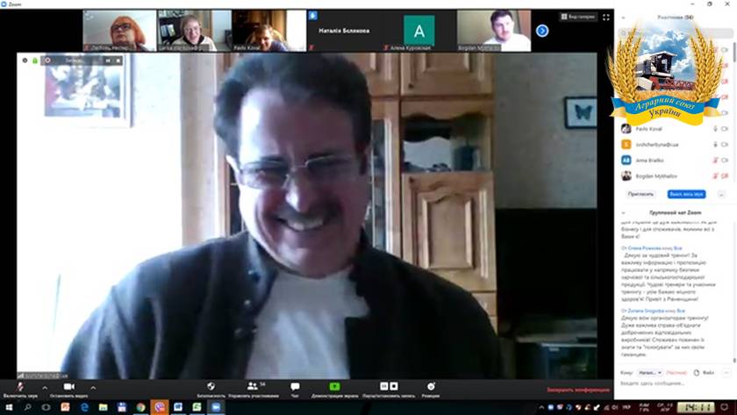
Task: Open the Security shield button
Action: click(x=211, y=386)
